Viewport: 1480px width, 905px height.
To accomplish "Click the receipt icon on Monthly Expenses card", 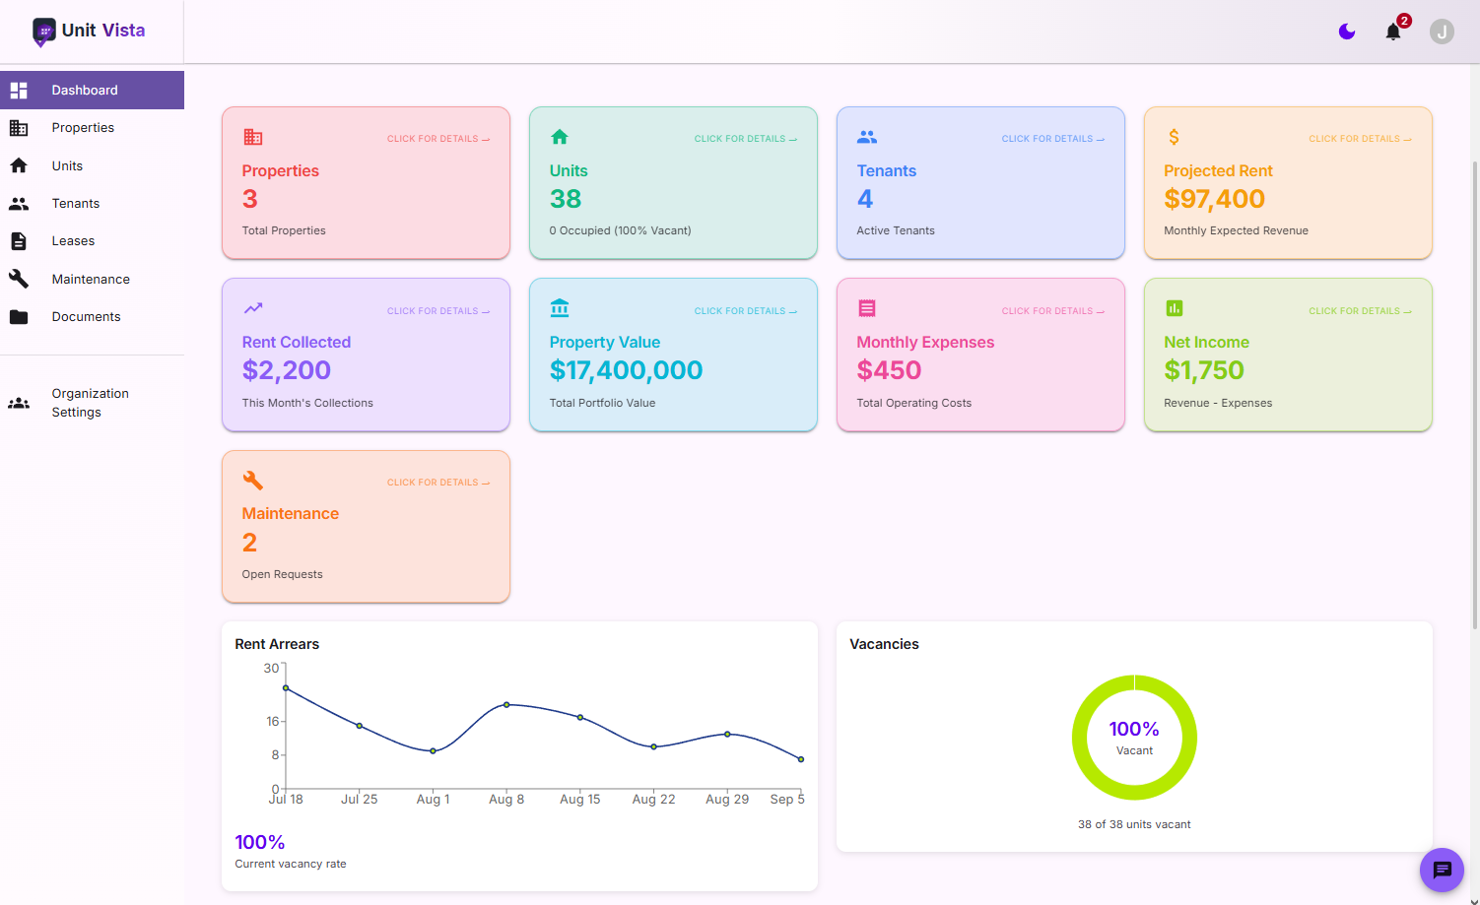I will point(867,308).
